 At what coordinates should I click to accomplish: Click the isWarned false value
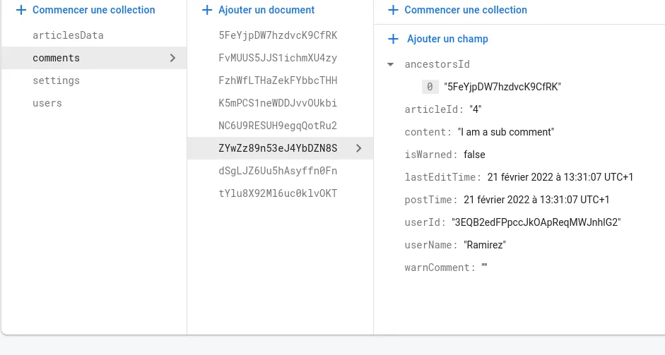pos(474,155)
